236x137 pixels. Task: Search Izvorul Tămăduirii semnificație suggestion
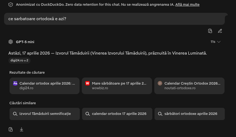click(x=45, y=114)
